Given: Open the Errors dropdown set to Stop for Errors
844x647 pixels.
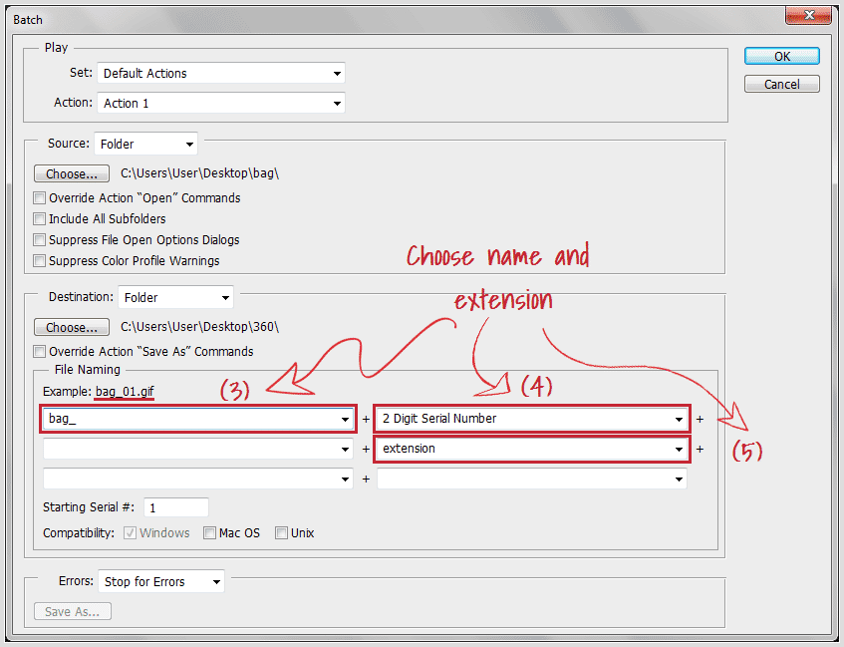Looking at the screenshot, I should [161, 581].
